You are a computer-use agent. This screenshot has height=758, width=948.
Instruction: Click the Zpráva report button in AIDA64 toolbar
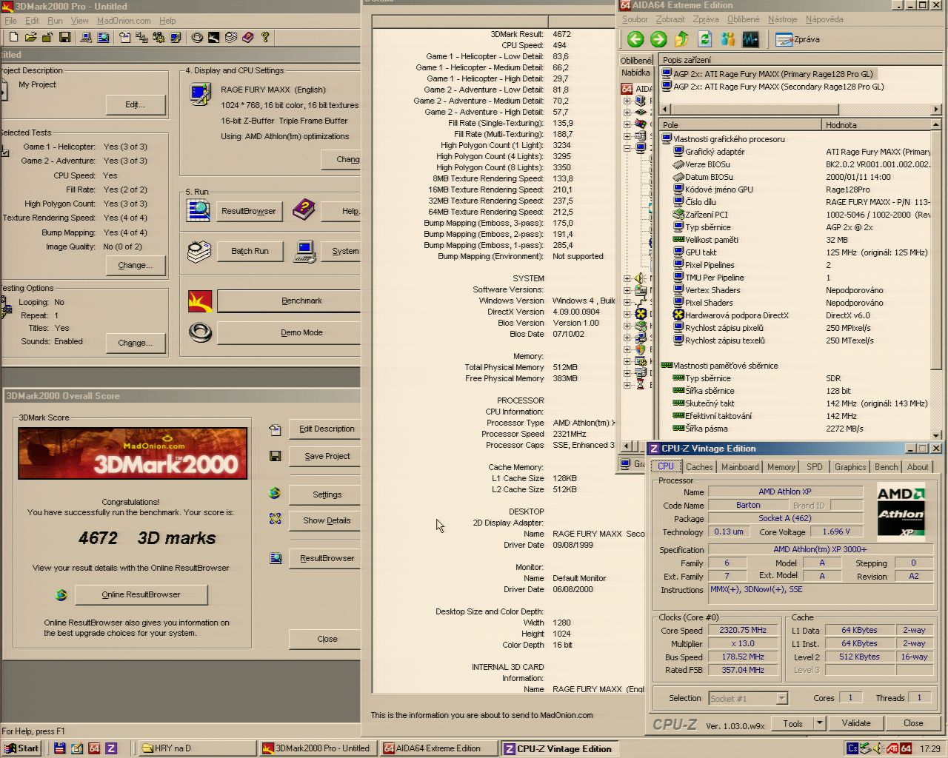click(798, 39)
